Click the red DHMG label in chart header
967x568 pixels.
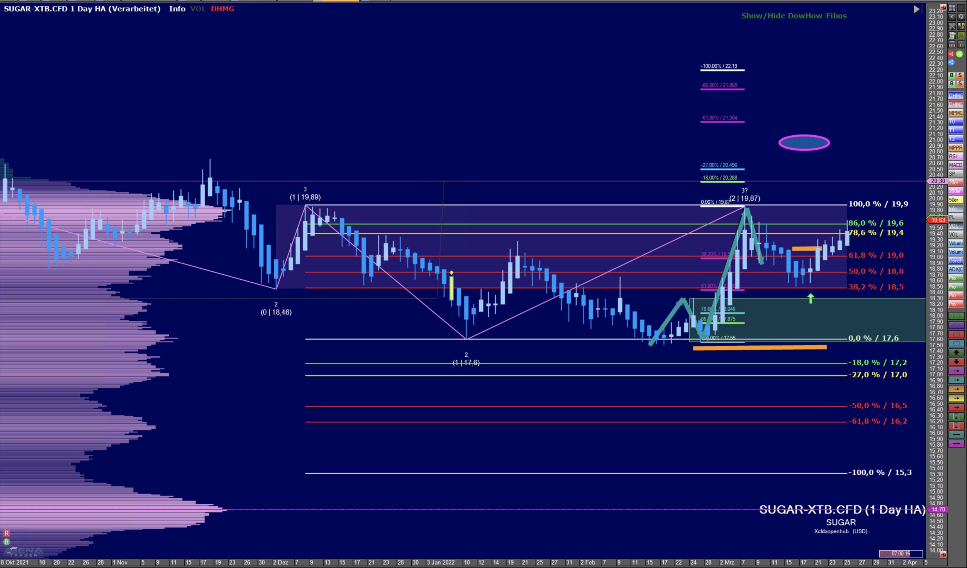pyautogui.click(x=222, y=9)
